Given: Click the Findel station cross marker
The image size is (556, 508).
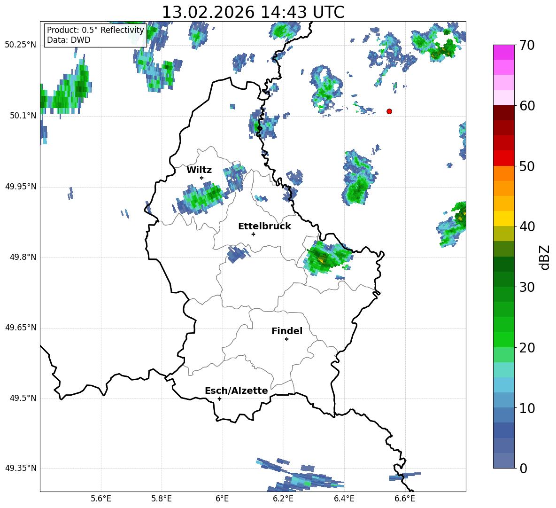Looking at the screenshot, I should (x=286, y=339).
